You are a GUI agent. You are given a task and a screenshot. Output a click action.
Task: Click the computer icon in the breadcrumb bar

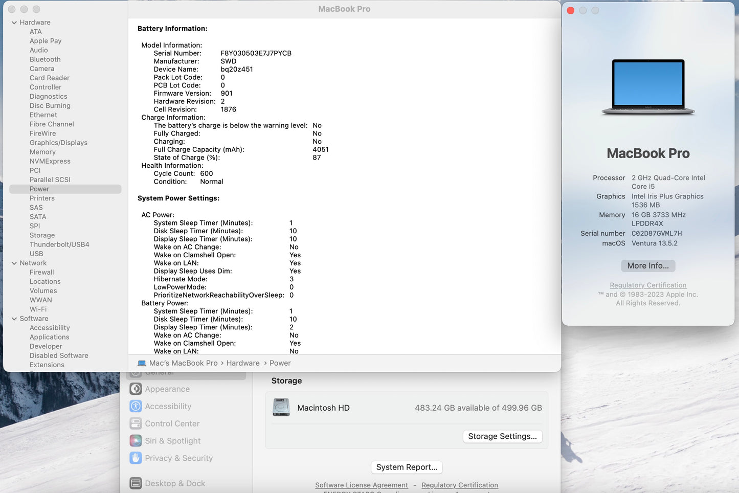[x=142, y=363]
